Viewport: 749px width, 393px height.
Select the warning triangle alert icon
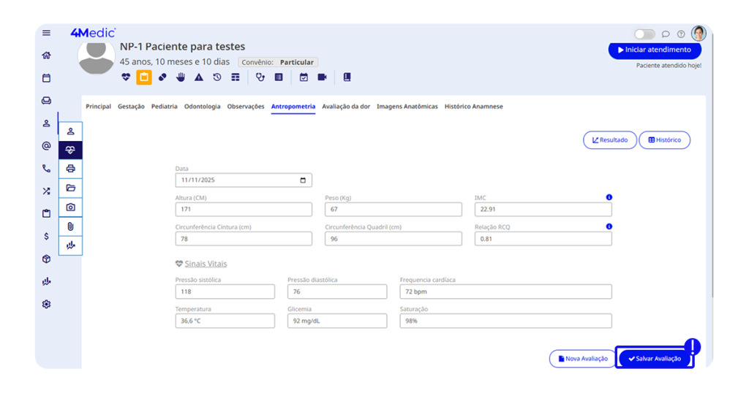pyautogui.click(x=199, y=77)
